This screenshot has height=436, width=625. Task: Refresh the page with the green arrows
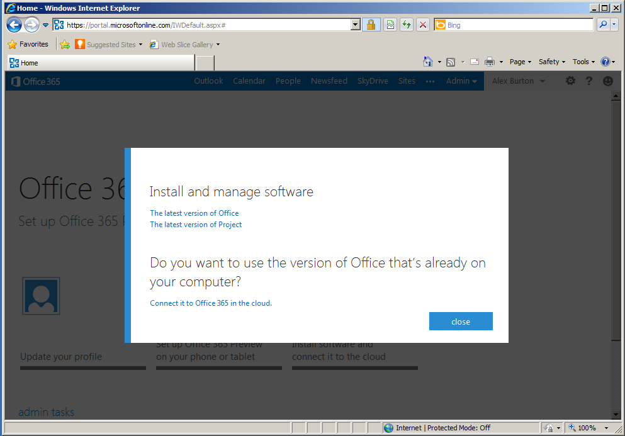[407, 25]
